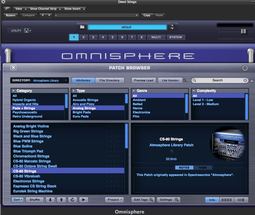Screen dimensions: 255x215
Task: Click in the Search field
Action: coord(220,80)
